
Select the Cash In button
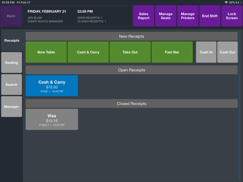point(206,52)
